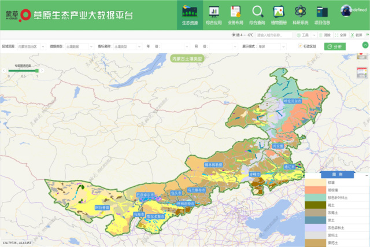Screen dimensions: 370x247
Task: Toggle the 行政区划 checkbox
Action: [299, 46]
